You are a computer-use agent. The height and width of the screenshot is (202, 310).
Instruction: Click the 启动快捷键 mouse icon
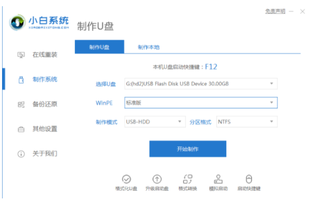click(x=249, y=179)
